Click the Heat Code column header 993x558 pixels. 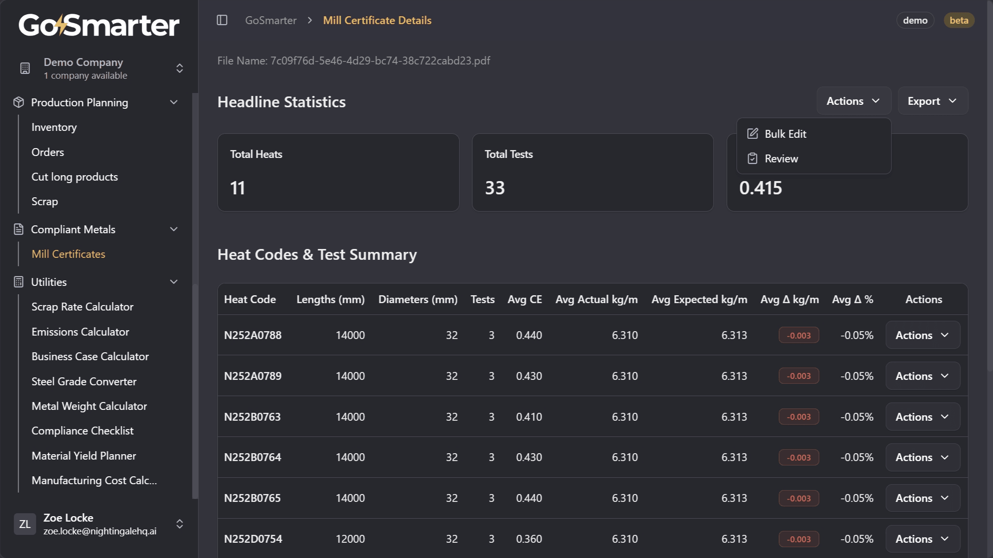[250, 299]
